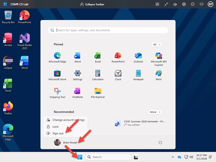
Task: Open Microsoft Store pinned app
Action: (57, 75)
